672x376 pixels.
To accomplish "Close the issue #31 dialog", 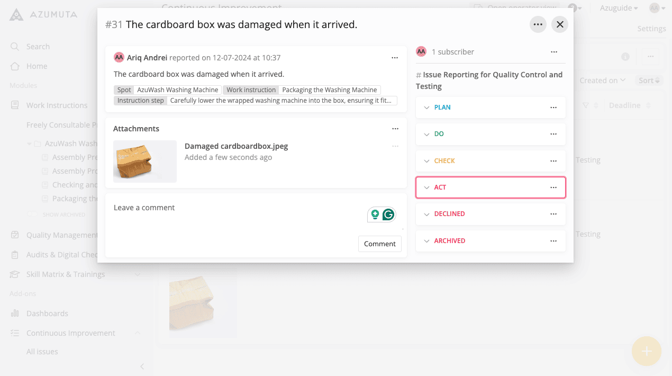I will [560, 24].
